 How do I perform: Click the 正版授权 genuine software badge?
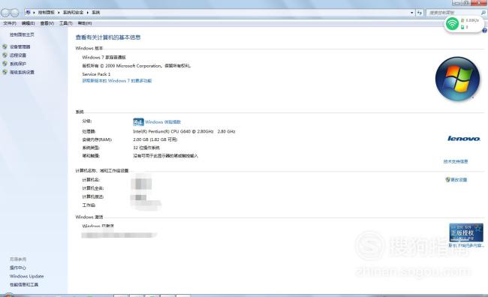[466, 232]
